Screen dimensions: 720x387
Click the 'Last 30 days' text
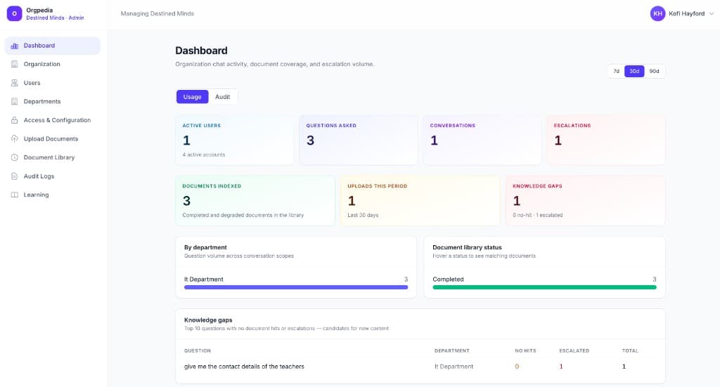point(363,215)
